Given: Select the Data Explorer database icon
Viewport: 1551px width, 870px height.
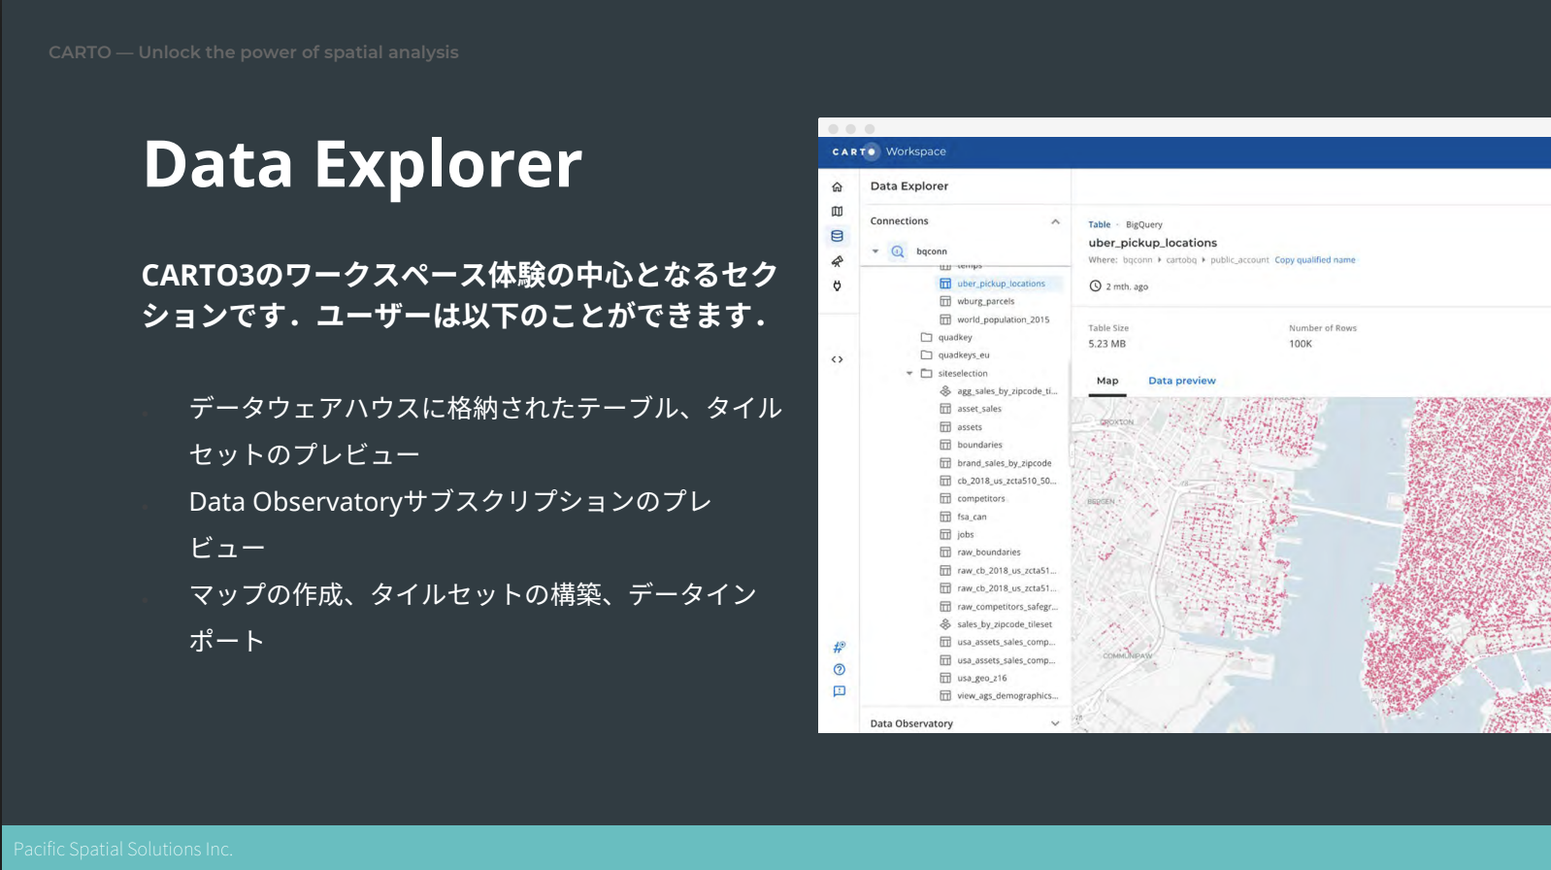Looking at the screenshot, I should pos(837,236).
